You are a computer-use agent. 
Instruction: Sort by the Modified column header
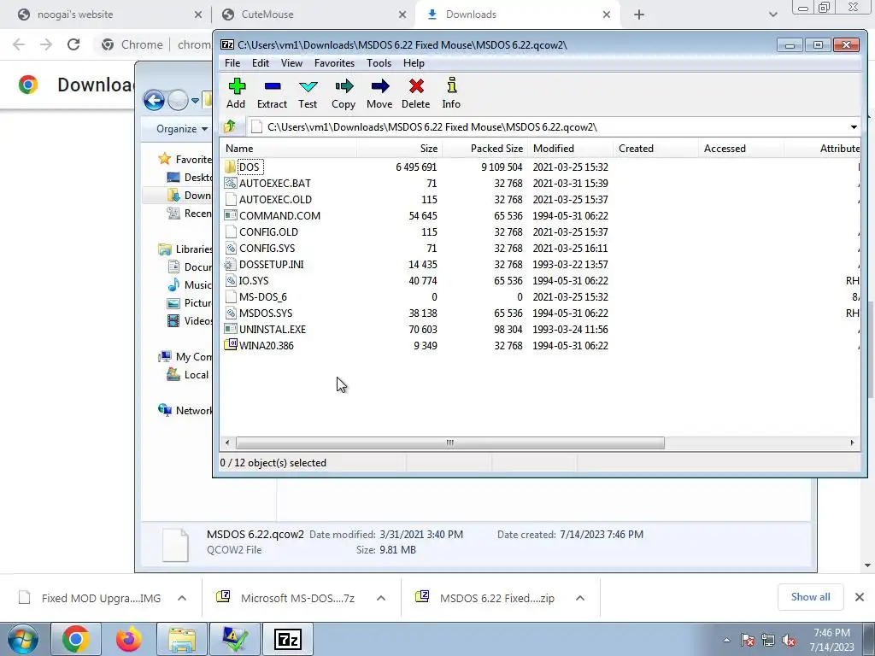pyautogui.click(x=570, y=149)
